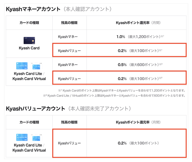Click the white Kyash Card Virtual image in the bottom table

[36, 137]
